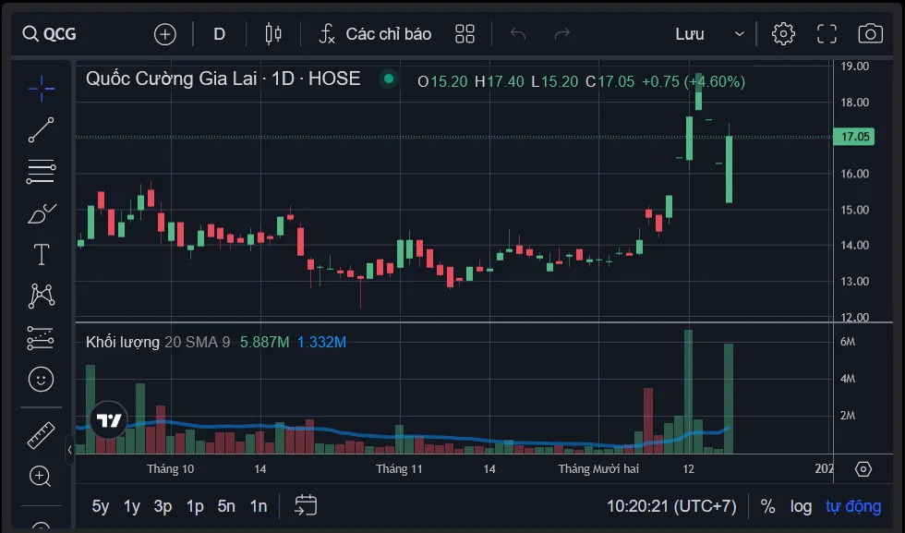Select the 1p time range

point(195,506)
